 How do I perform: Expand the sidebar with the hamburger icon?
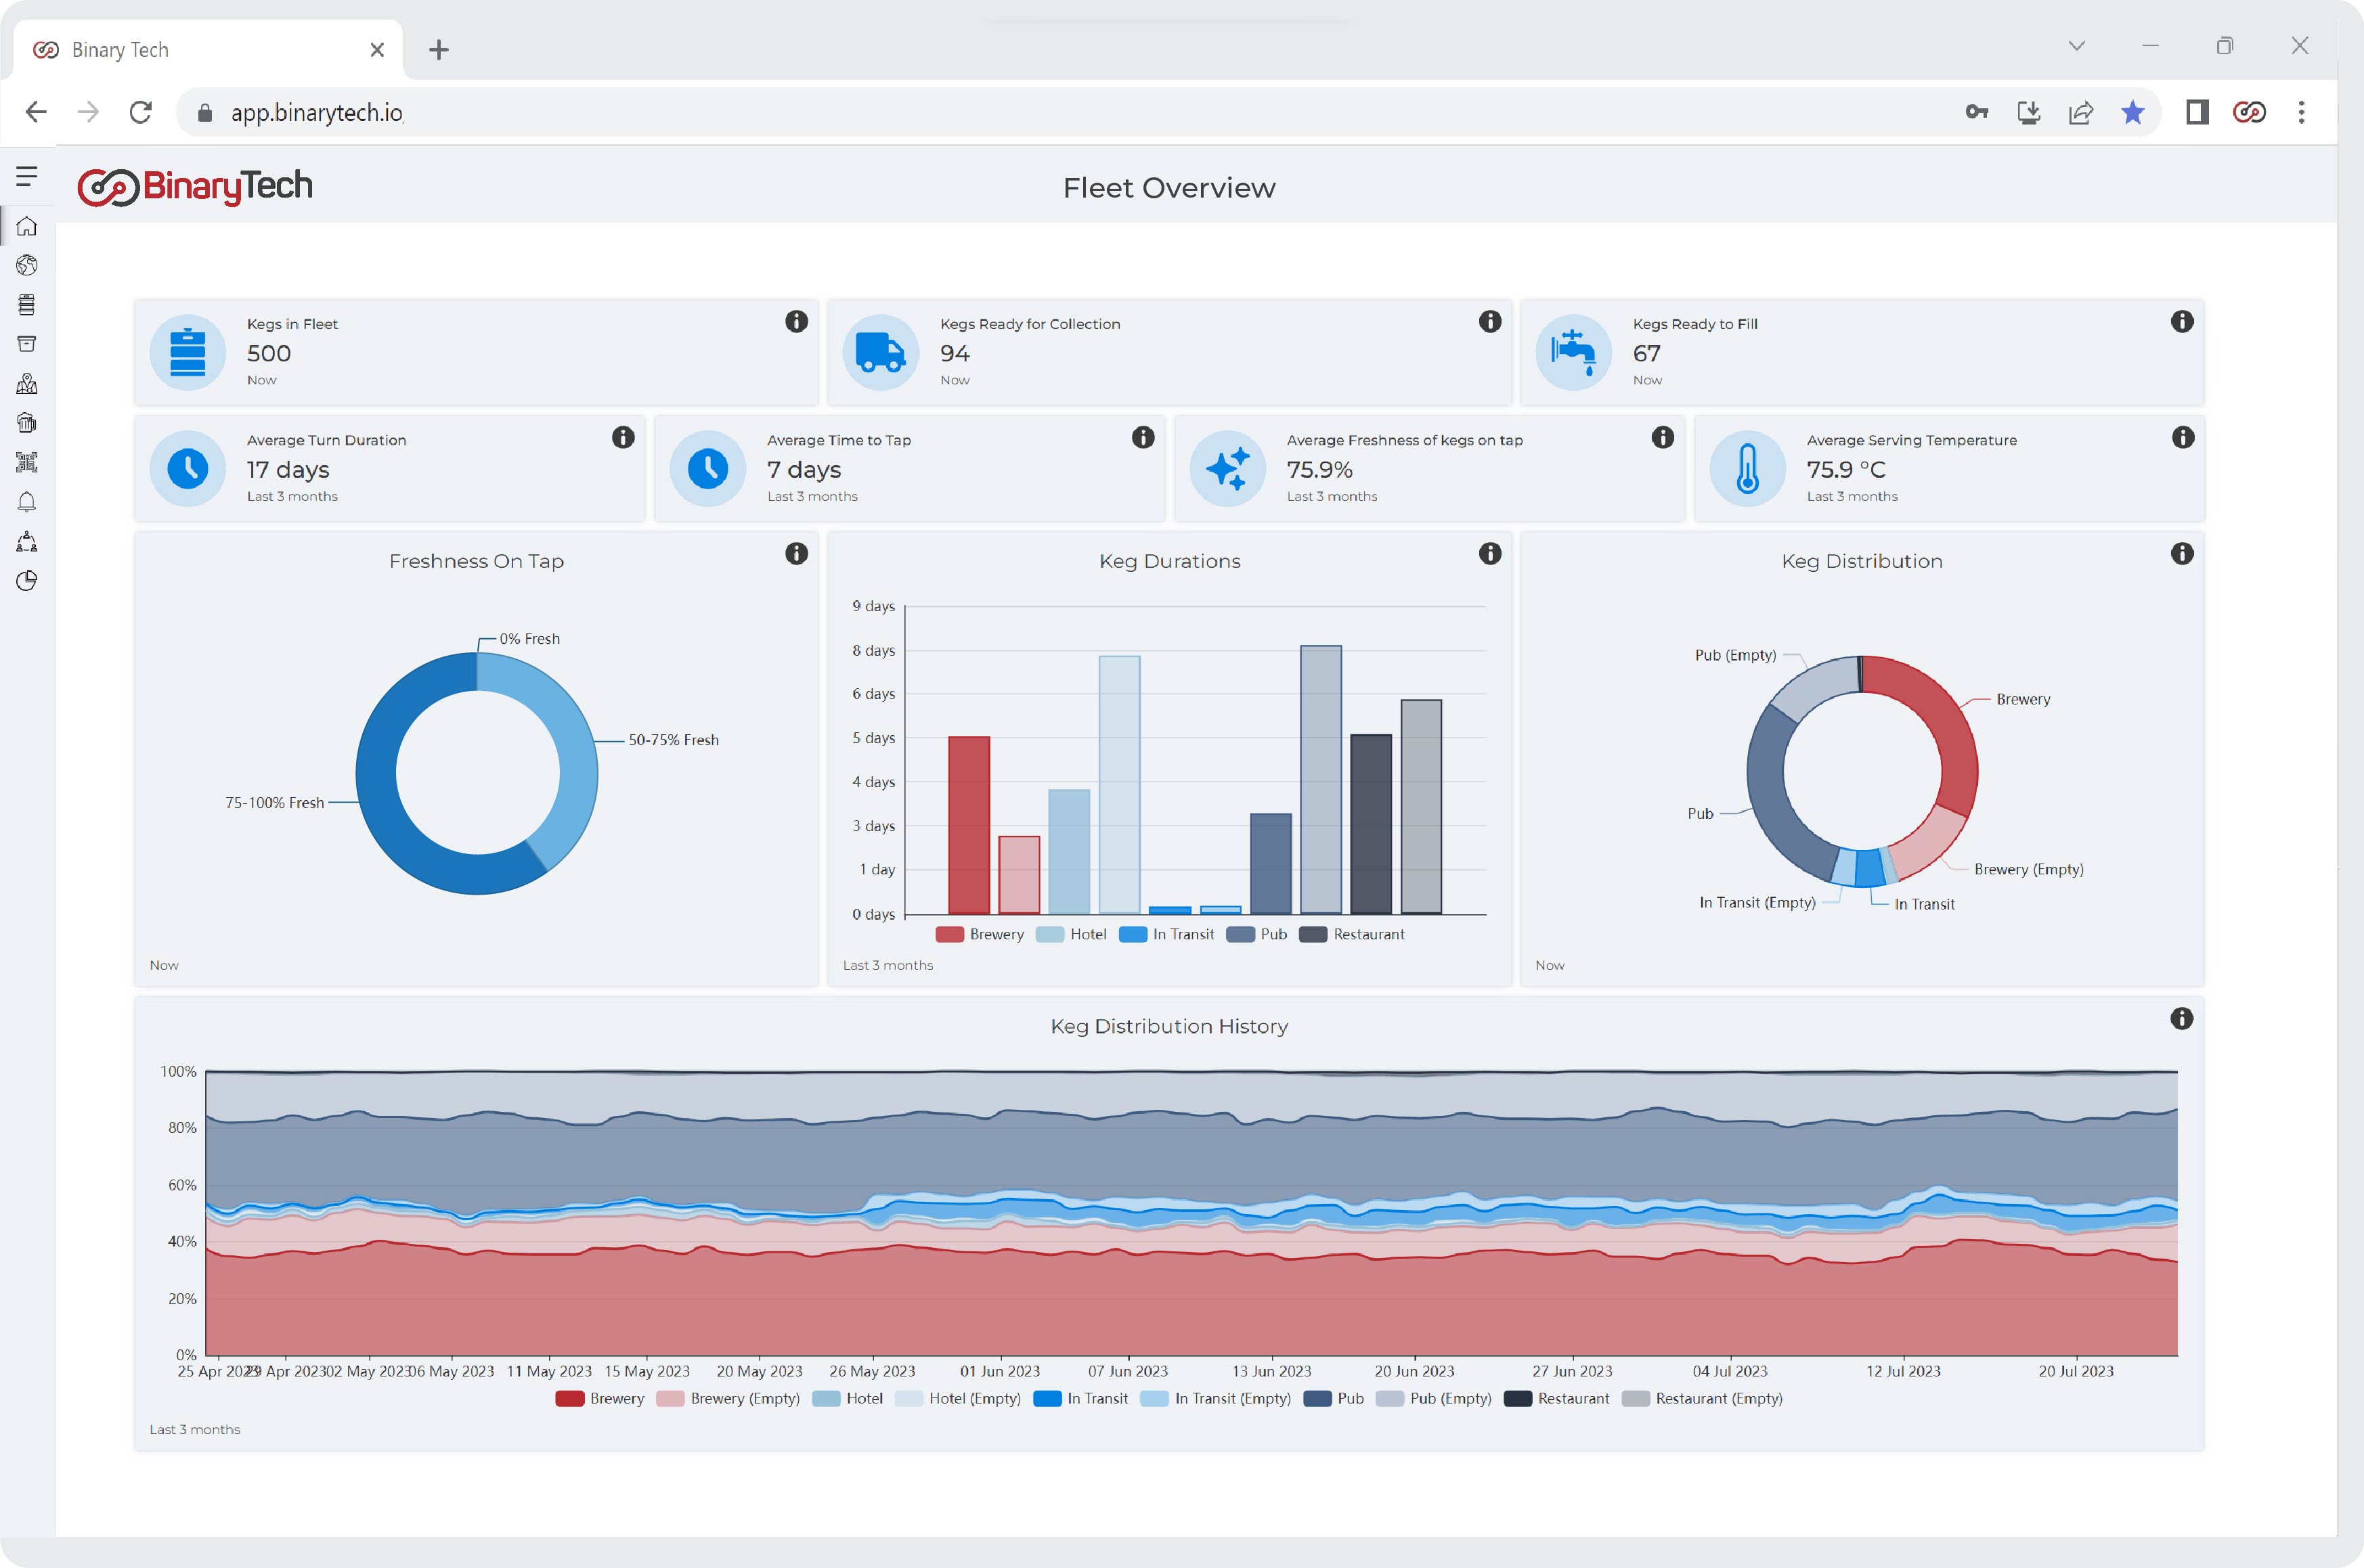pos(27,177)
